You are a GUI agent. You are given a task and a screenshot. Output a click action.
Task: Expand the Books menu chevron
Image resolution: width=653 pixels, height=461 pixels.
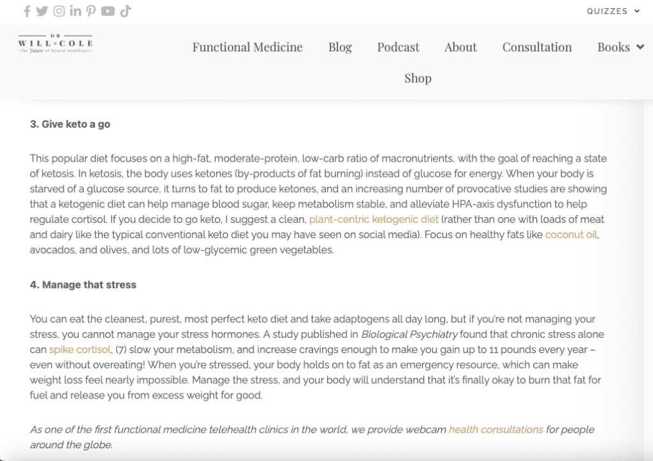[x=640, y=47]
